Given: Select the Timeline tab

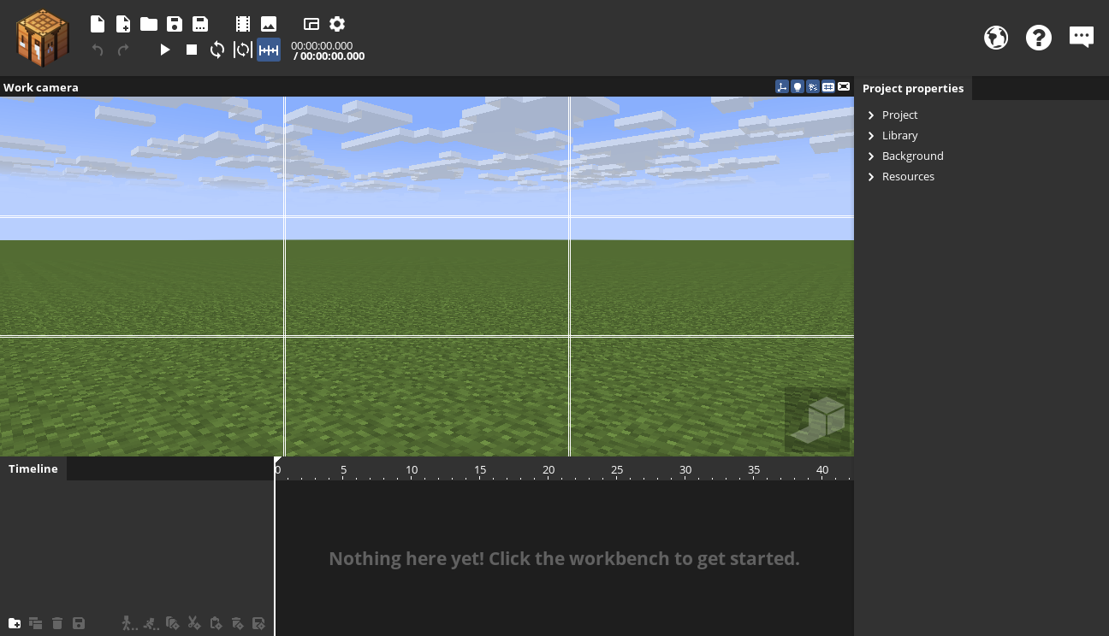Looking at the screenshot, I should tap(33, 468).
